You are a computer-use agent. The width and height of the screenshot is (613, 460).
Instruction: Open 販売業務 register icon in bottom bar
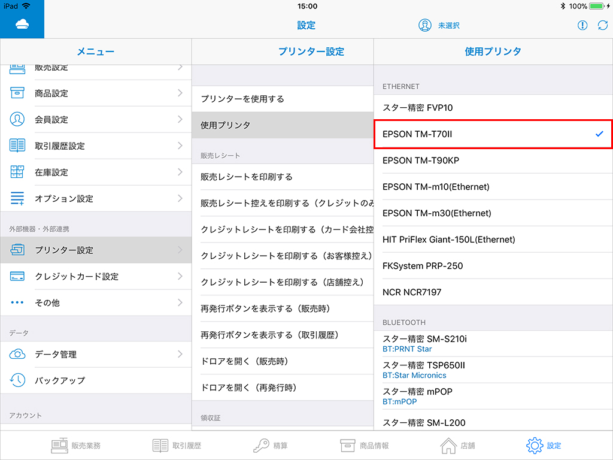click(59, 446)
